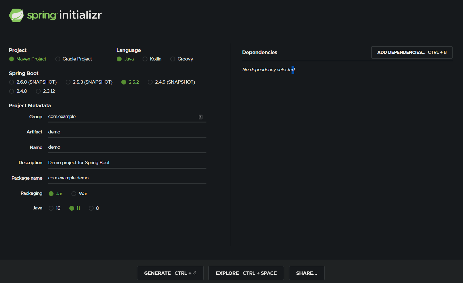463x283 pixels.
Task: Click the Explore button
Action: coord(246,273)
